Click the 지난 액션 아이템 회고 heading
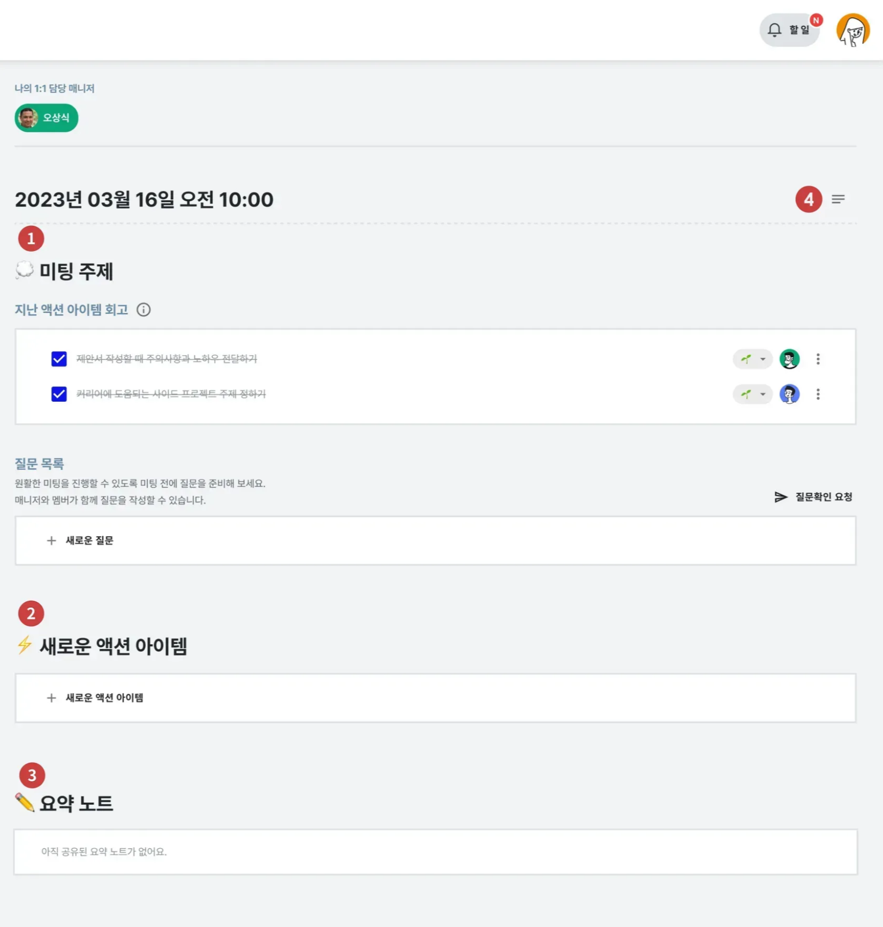Screen dimensions: 883x927 point(71,310)
